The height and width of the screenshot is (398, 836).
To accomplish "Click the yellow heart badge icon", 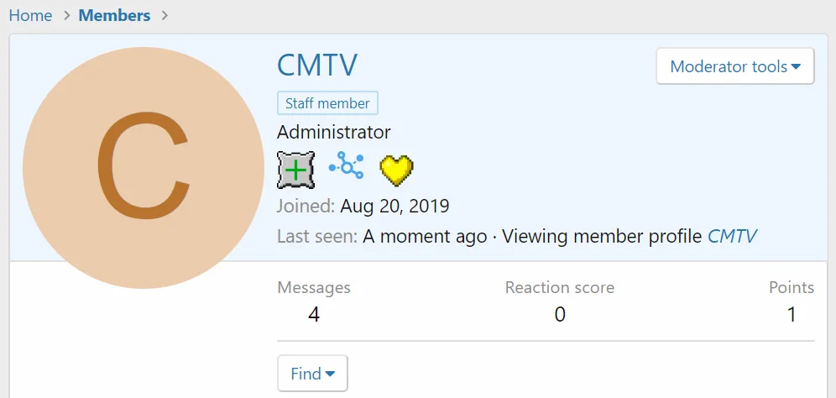I will pyautogui.click(x=396, y=170).
